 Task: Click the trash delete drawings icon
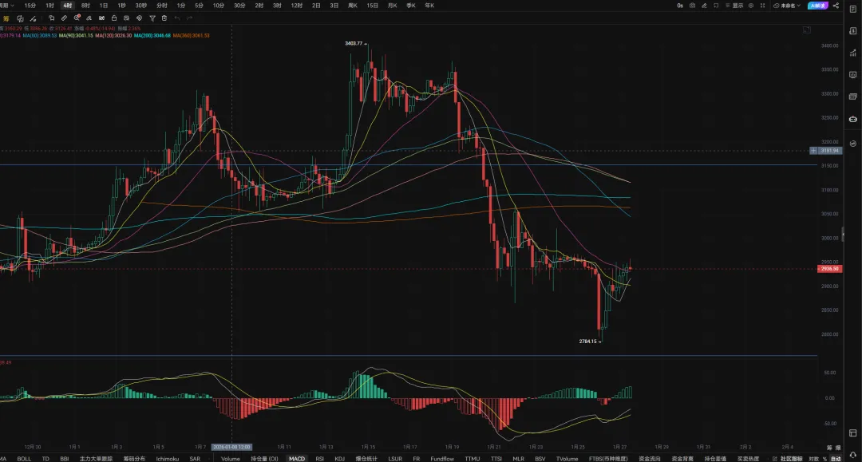(164, 18)
